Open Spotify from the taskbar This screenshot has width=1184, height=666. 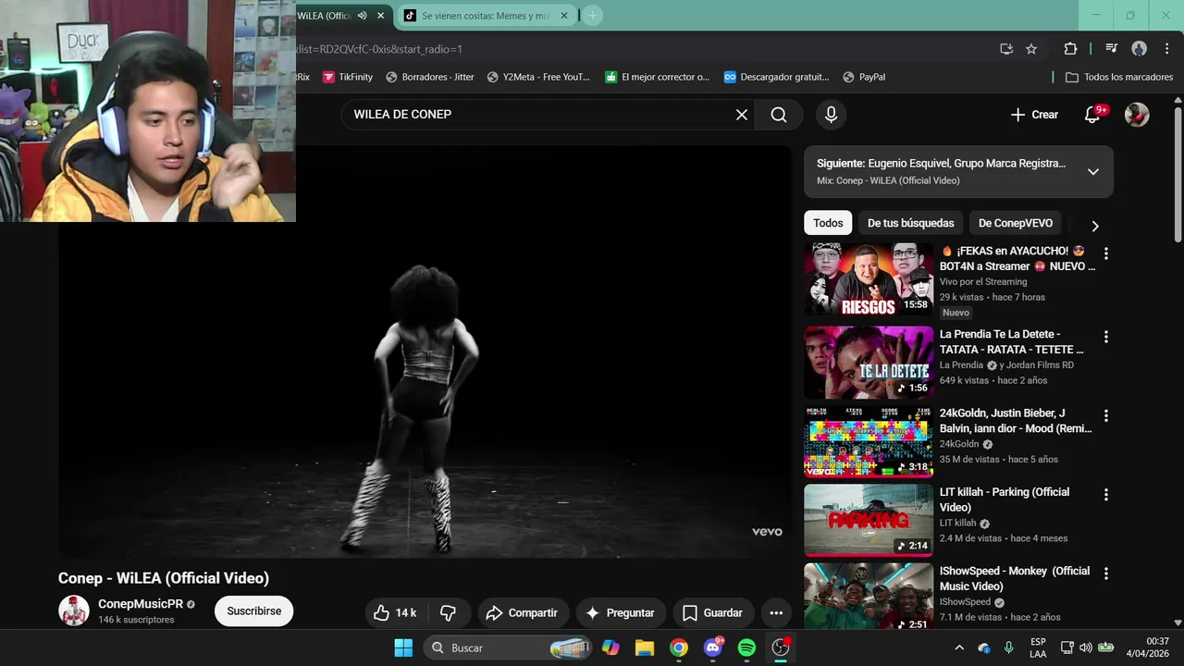[746, 647]
